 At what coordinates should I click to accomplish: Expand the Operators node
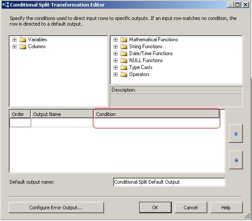[x=115, y=74]
